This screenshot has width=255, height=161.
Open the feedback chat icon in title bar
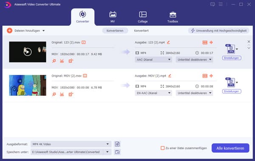[212, 4]
